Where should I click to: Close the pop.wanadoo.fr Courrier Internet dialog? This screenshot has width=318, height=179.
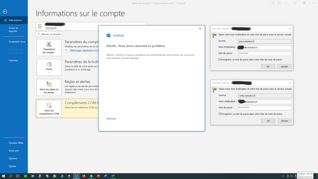pos(290,29)
